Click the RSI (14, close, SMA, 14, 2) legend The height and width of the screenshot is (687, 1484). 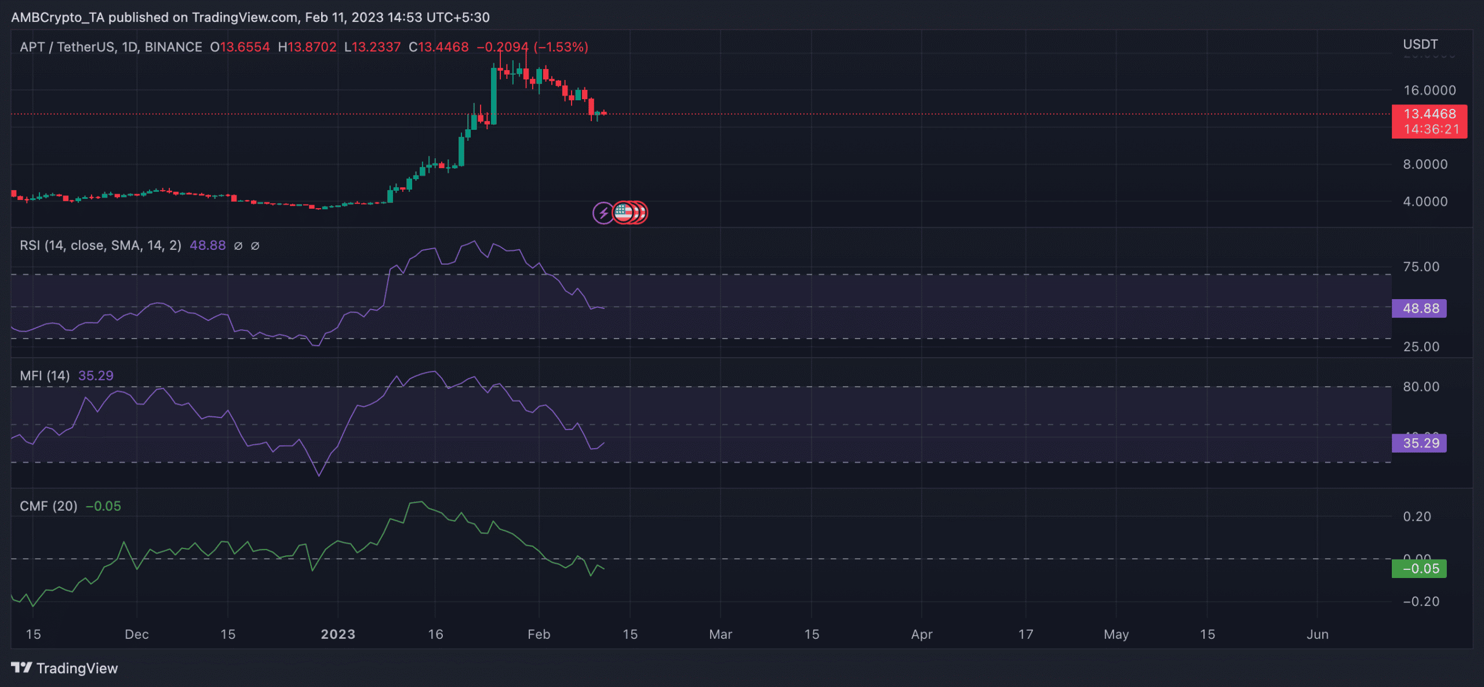(100, 245)
